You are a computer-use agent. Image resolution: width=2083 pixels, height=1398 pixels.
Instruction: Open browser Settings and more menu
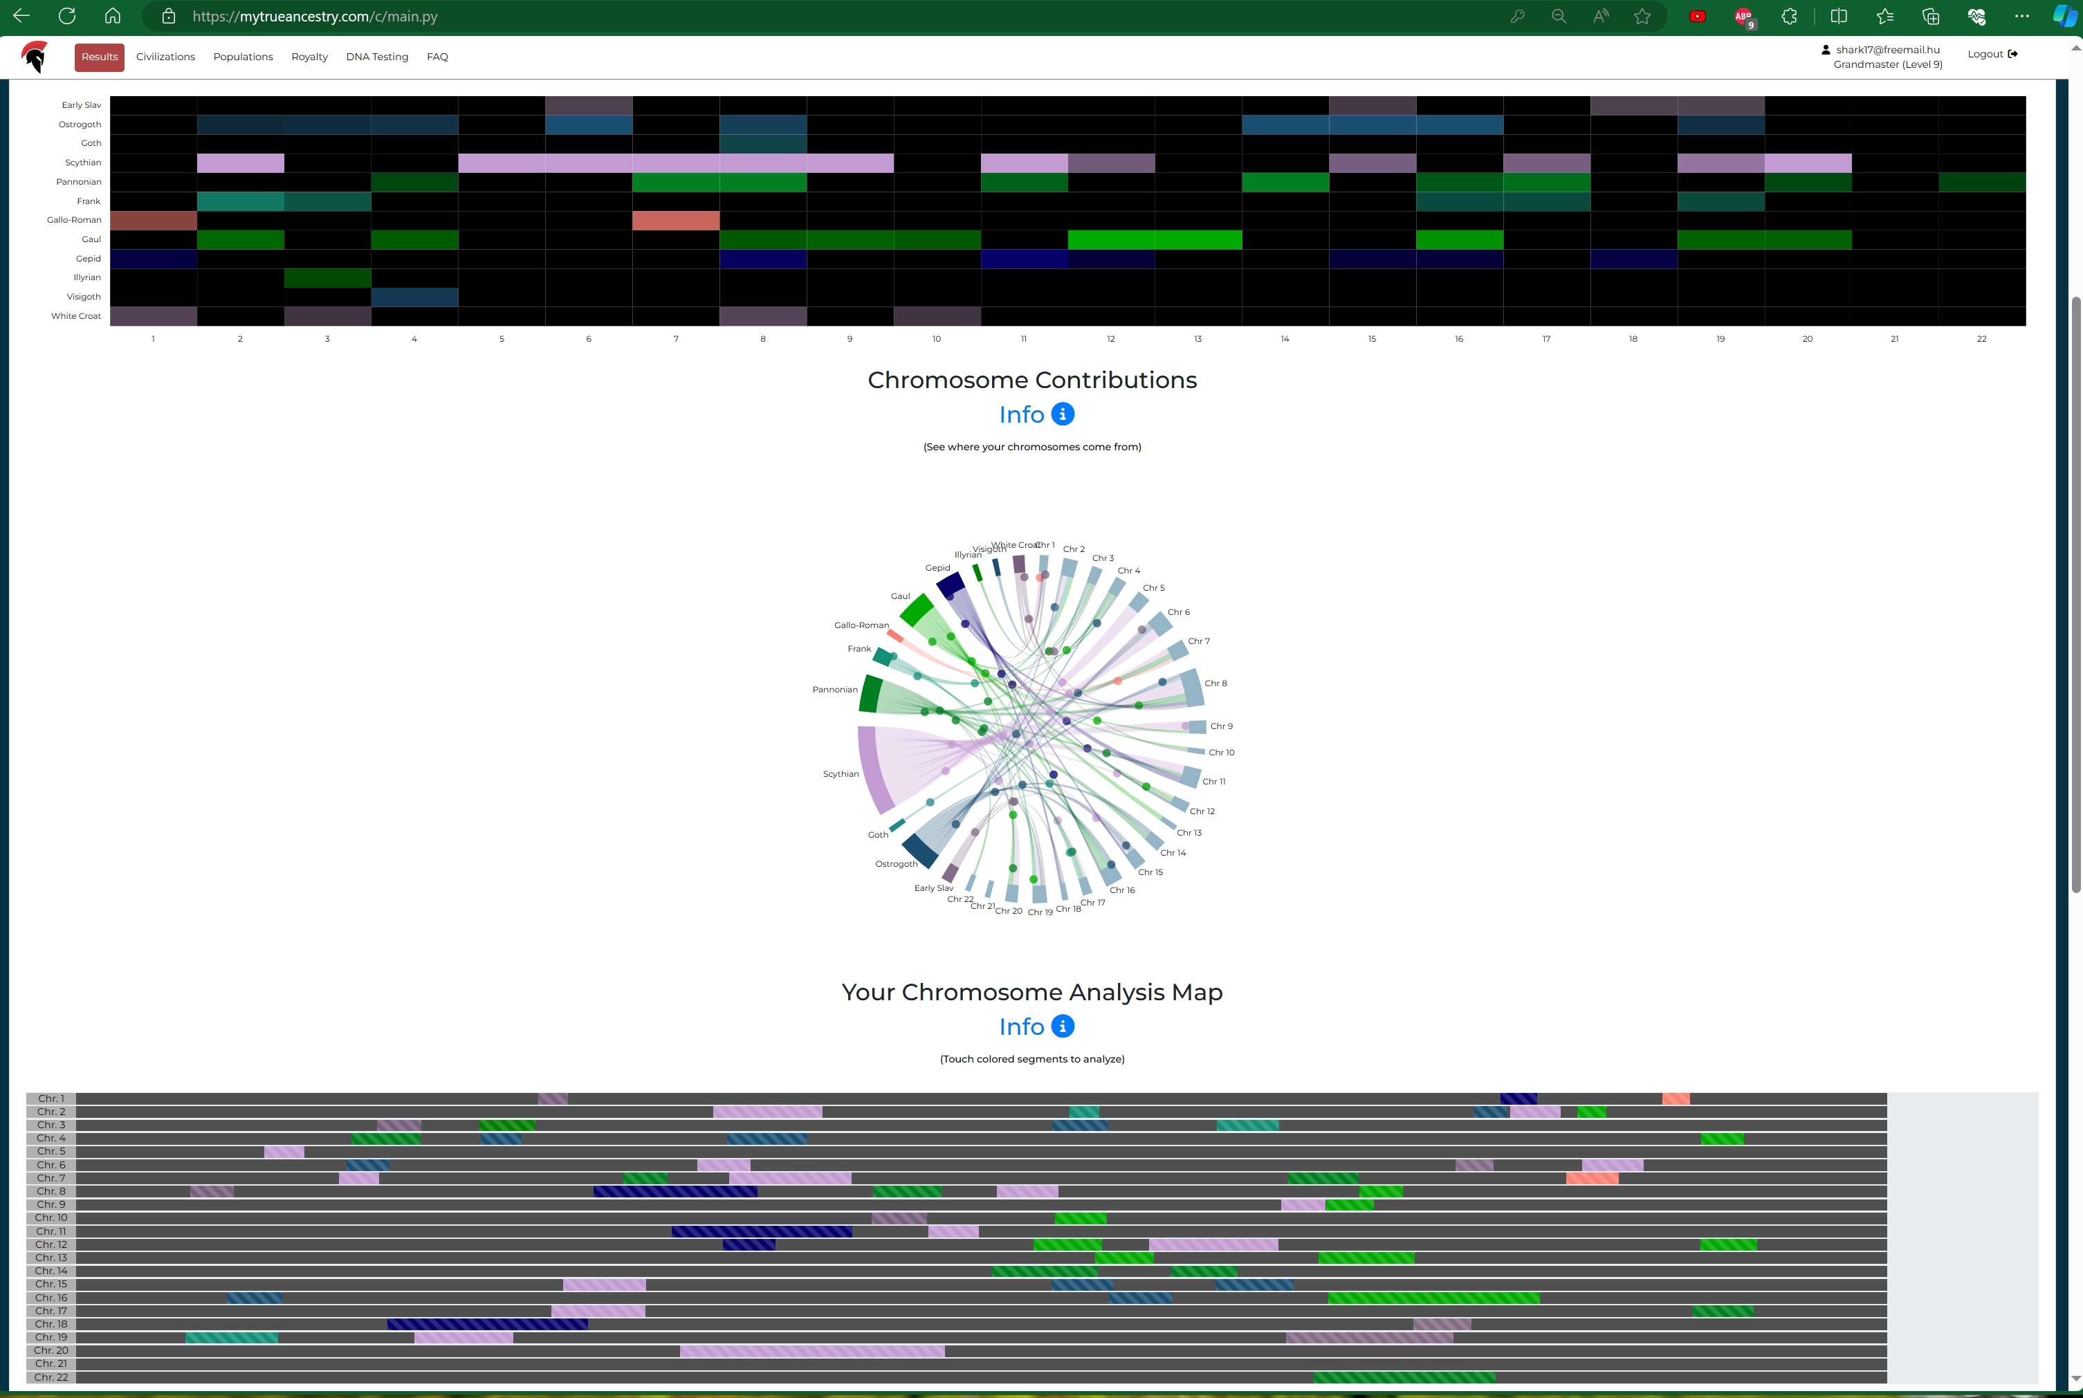click(2021, 17)
